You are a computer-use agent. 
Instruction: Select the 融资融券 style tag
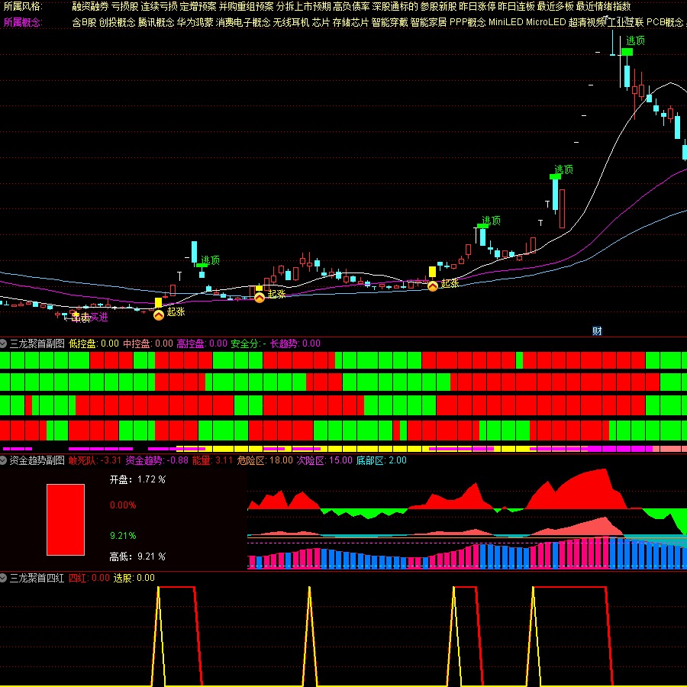coord(90,6)
